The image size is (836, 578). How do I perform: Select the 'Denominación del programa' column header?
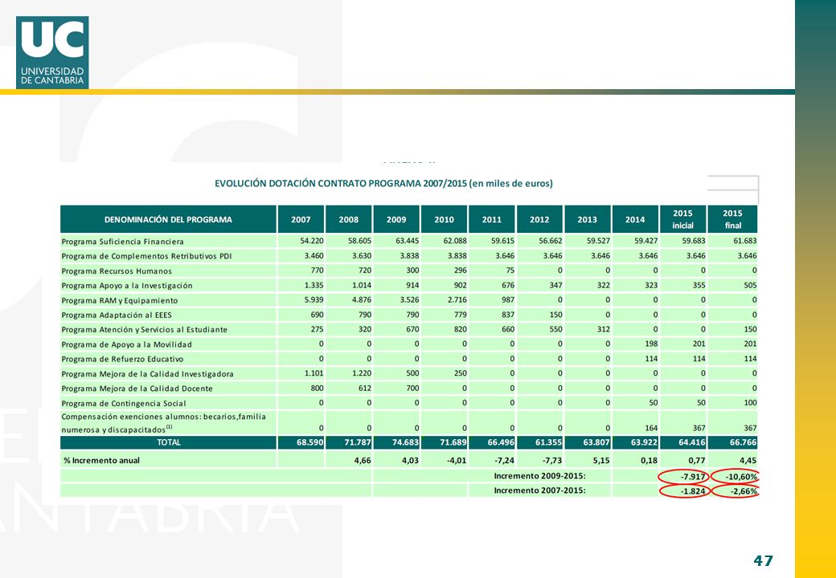tap(169, 219)
